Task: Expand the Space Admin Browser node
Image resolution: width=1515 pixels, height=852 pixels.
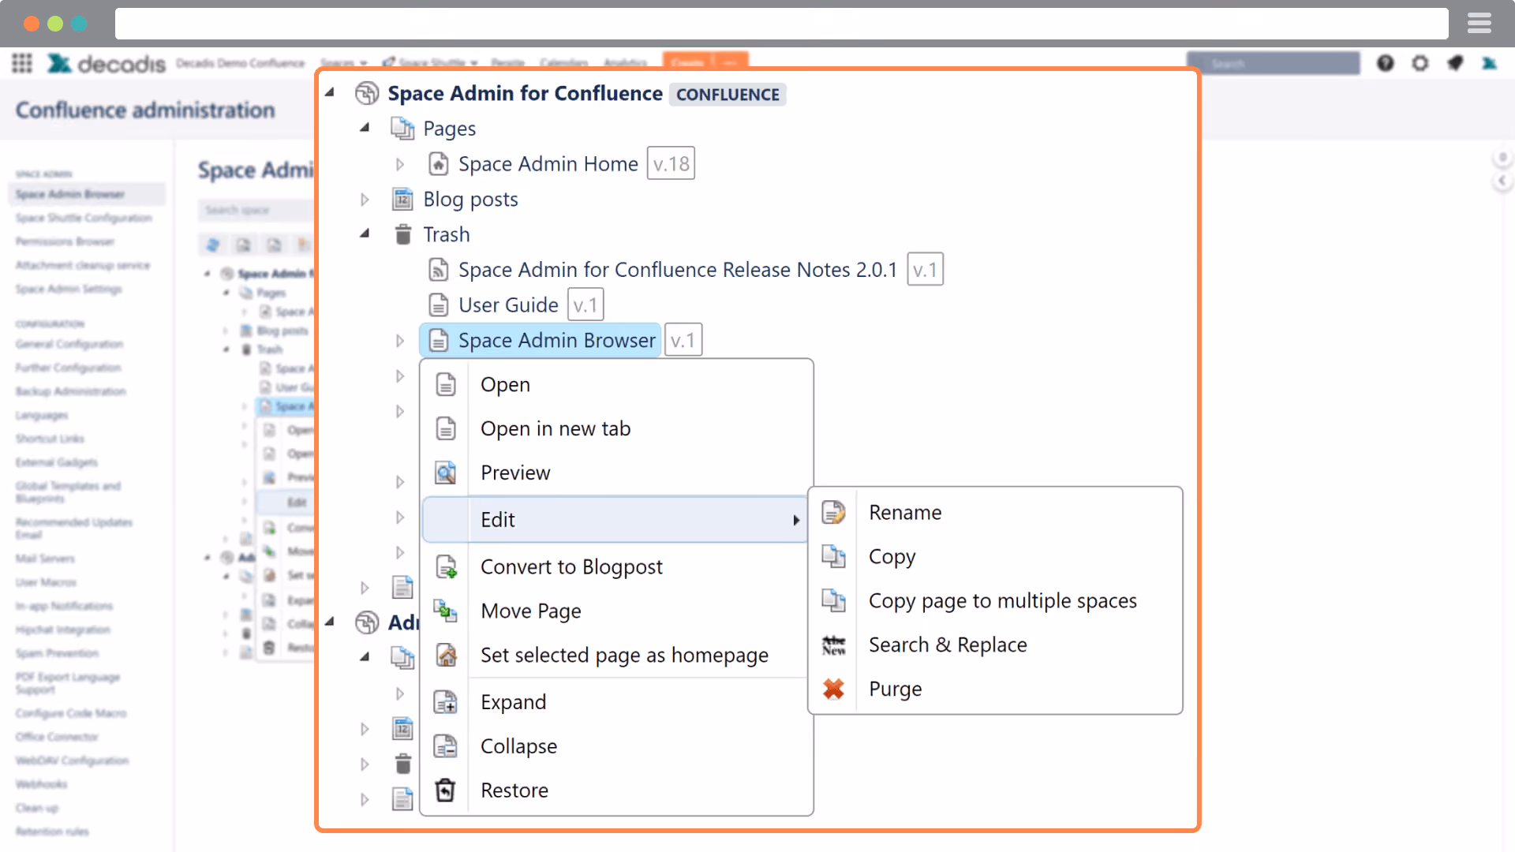Action: (400, 341)
